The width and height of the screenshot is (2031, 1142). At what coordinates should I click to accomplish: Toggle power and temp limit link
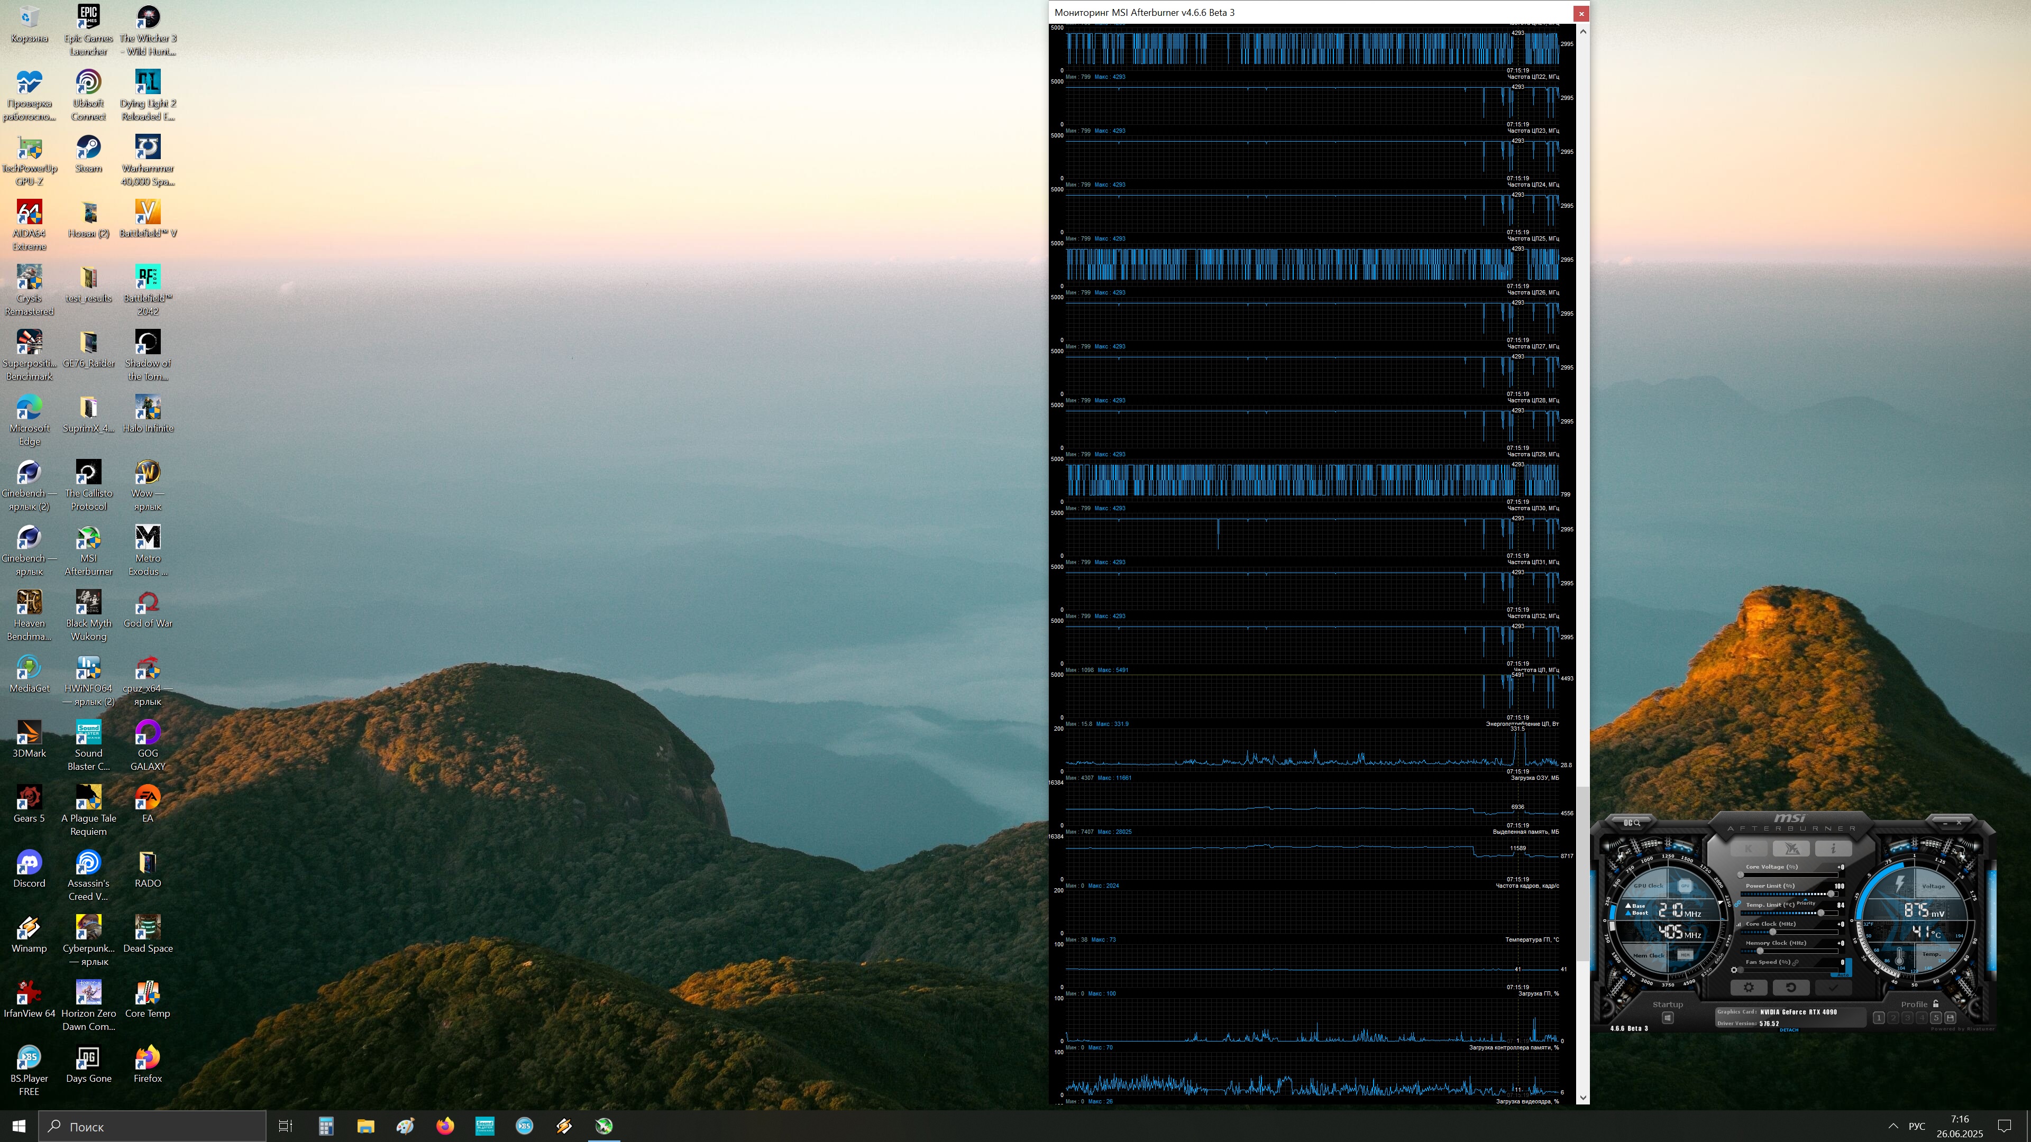(x=1737, y=904)
